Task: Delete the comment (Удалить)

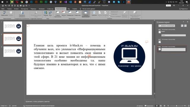Action: (x=64, y=14)
